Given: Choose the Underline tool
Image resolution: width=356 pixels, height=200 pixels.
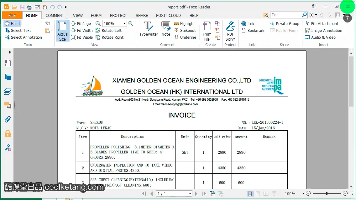Looking at the screenshot, I should coord(185,37).
